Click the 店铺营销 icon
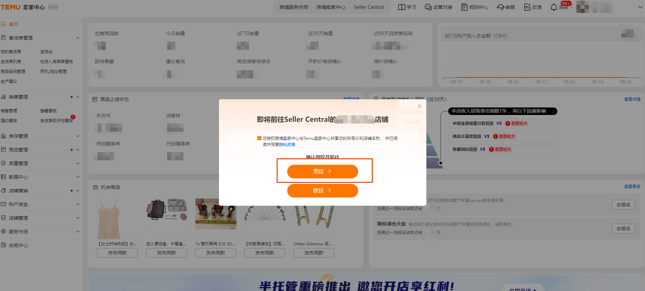Image resolution: width=645 pixels, height=291 pixels. point(3,191)
